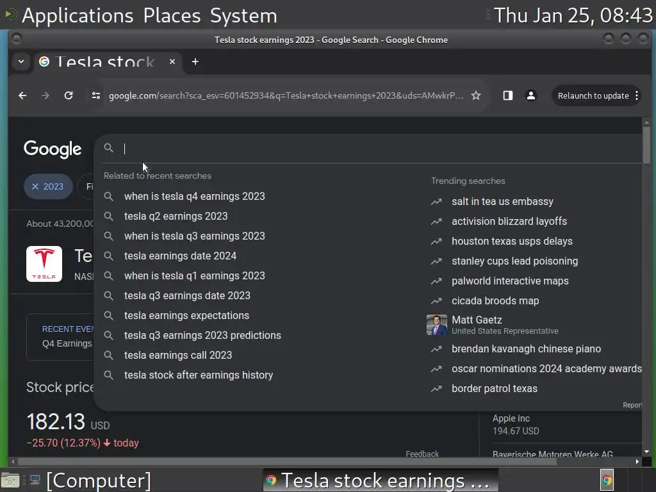Open Chrome's three-dot menu
The image size is (656, 492).
[x=637, y=96]
